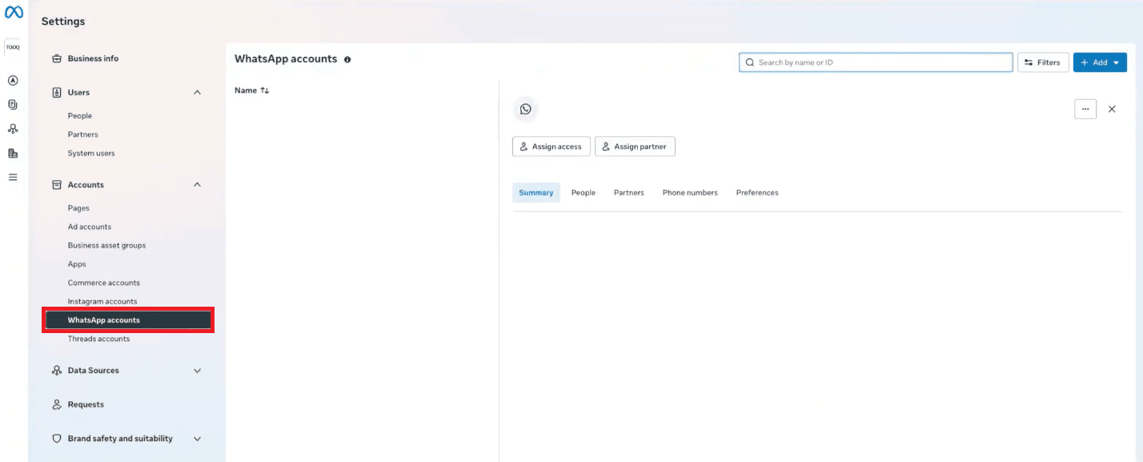Screen dimensions: 1143x462
Task: Collapse the Accounts section chevron
Action: (198, 185)
